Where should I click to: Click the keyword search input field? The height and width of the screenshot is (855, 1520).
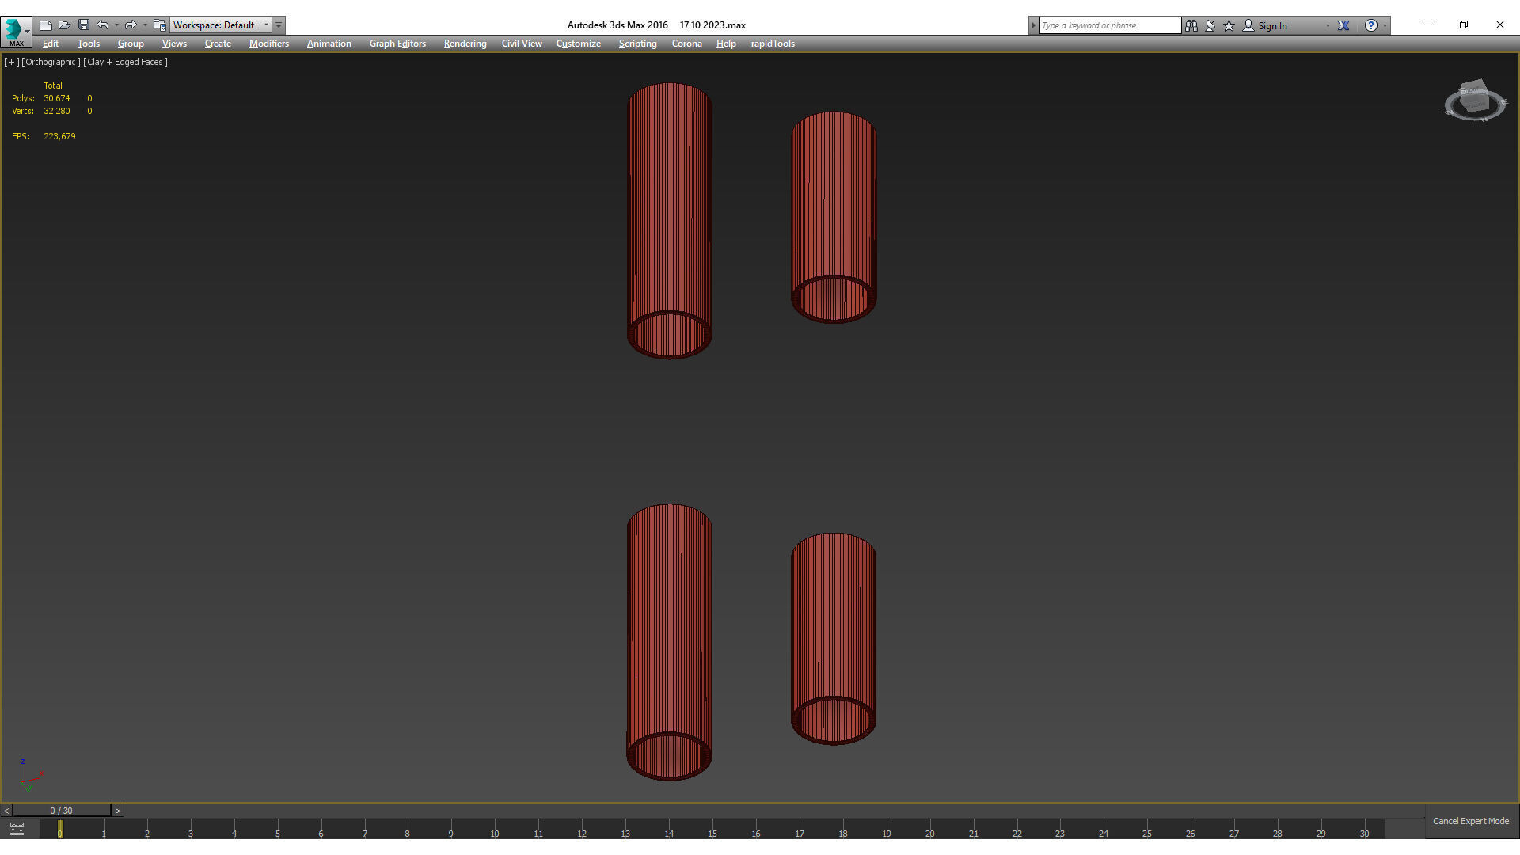click(1110, 25)
